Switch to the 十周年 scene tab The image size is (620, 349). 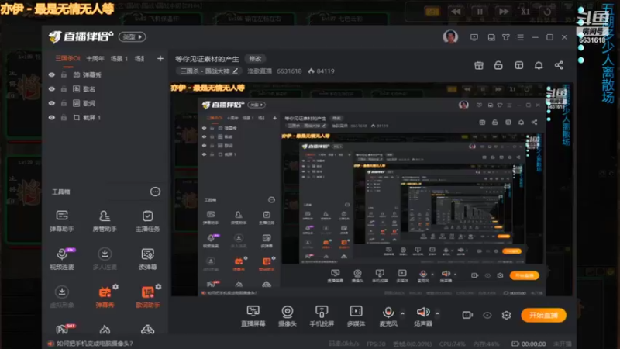95,59
